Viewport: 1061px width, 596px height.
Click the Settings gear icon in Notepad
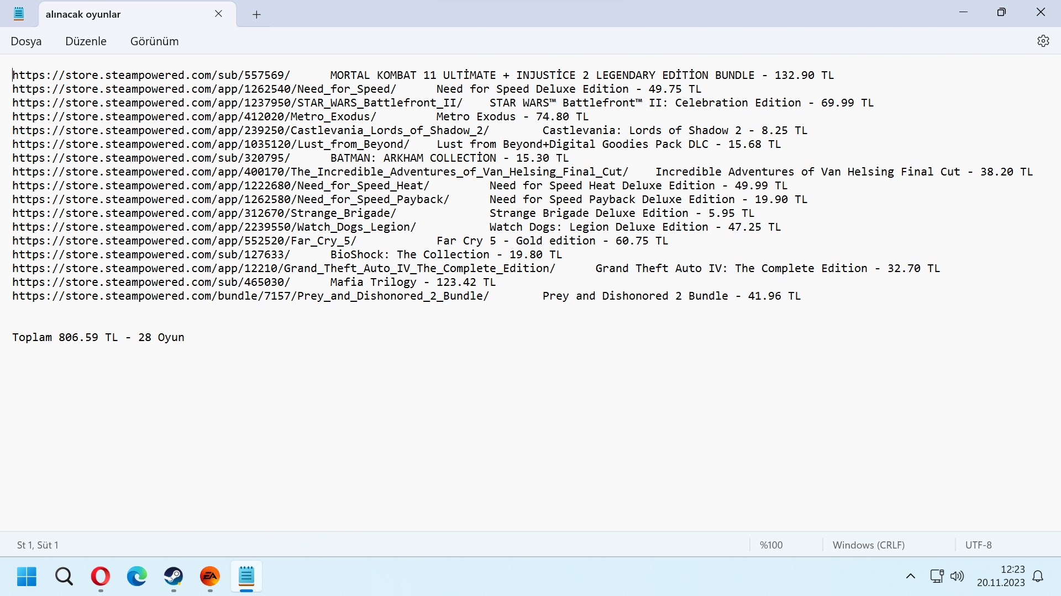click(x=1043, y=41)
